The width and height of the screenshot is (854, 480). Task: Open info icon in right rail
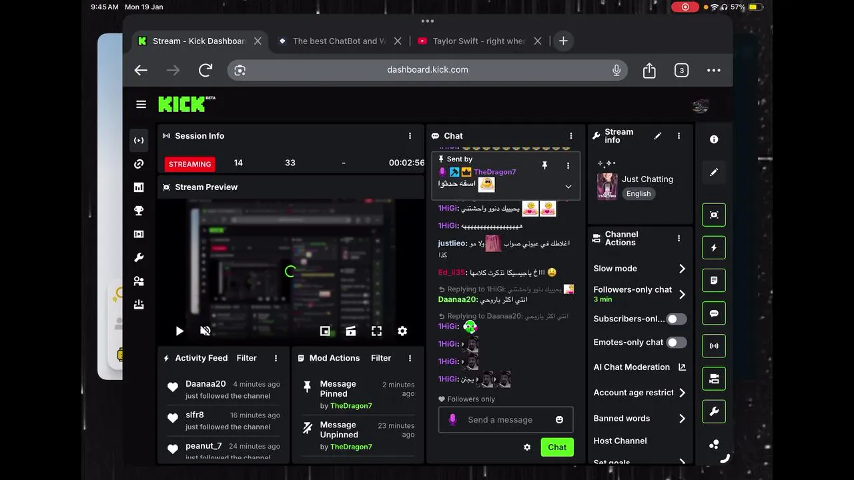tap(714, 139)
